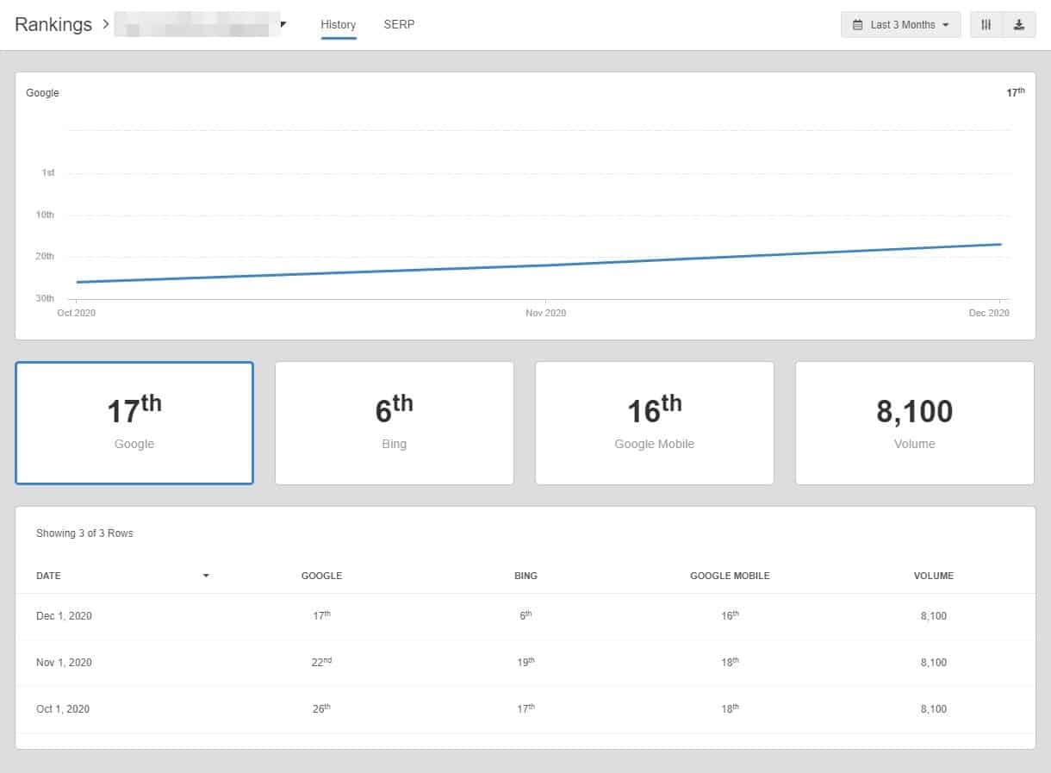Image resolution: width=1051 pixels, height=773 pixels.
Task: Sort by GOOGLE MOBILE column header
Action: (x=730, y=576)
